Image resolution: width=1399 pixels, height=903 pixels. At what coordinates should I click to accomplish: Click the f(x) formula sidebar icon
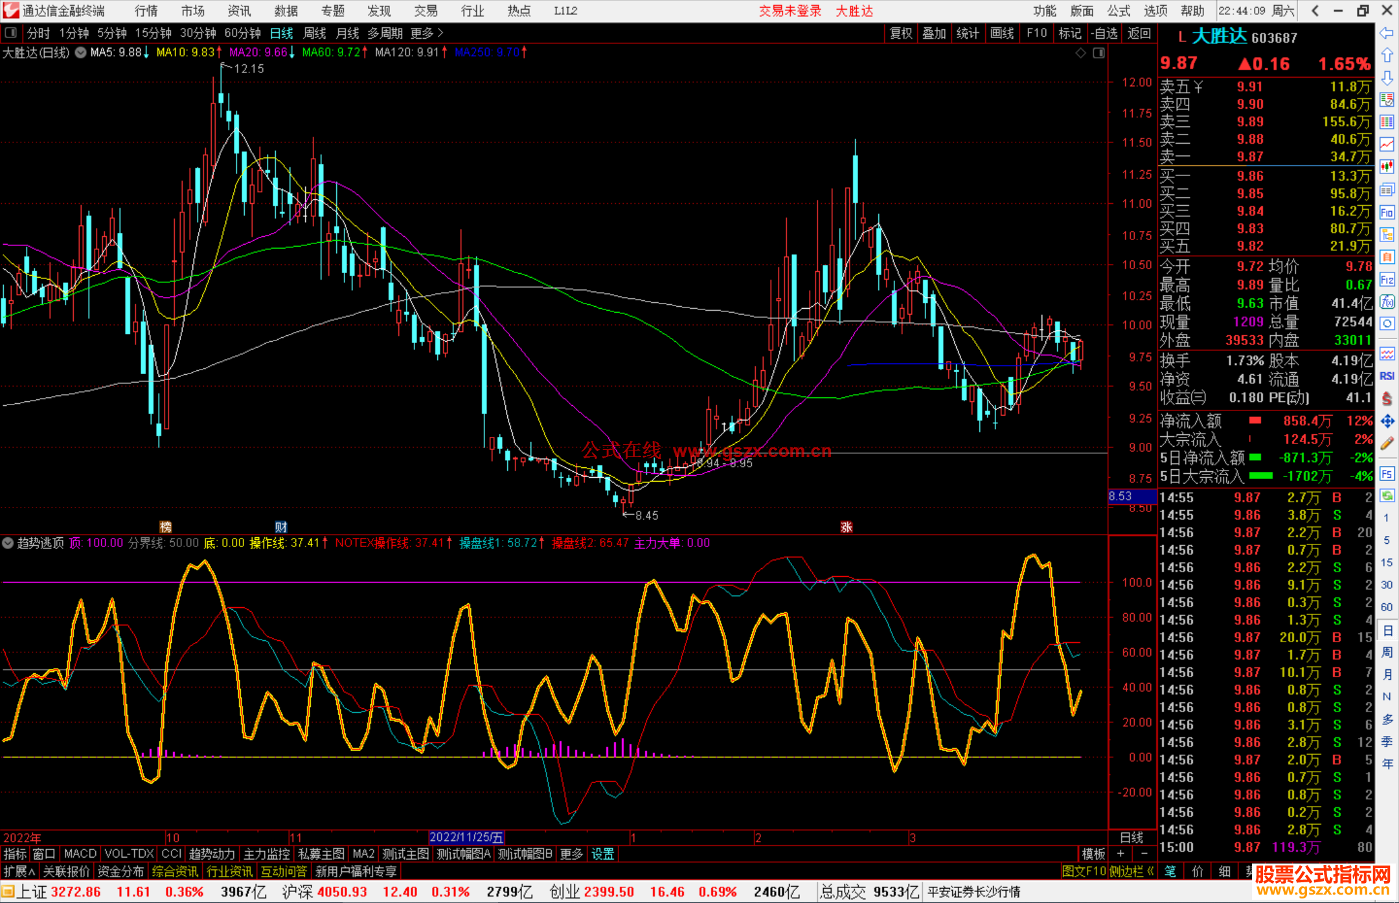(1387, 302)
